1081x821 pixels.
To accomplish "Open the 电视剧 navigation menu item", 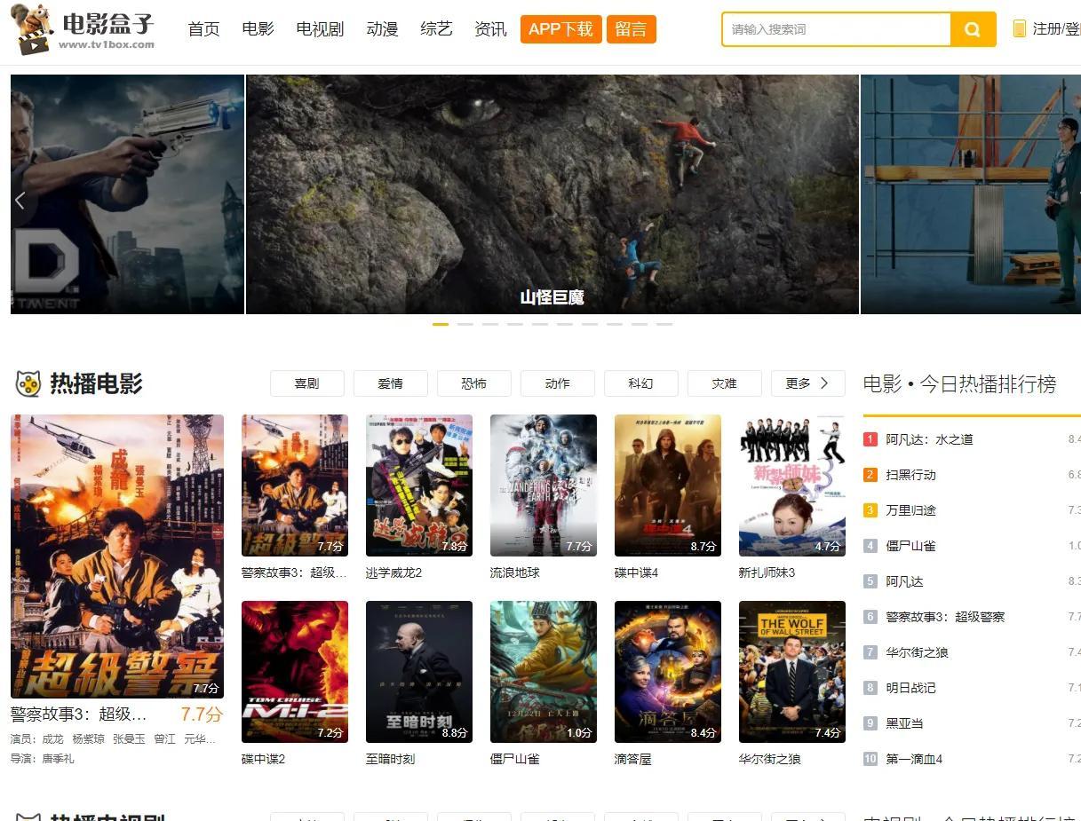I will point(320,29).
